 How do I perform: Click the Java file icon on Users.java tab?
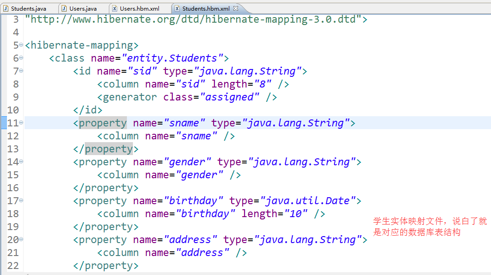[64, 8]
